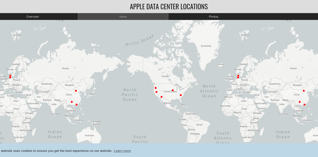
Task: Follow the Learn more cookie link
Action: [122, 151]
